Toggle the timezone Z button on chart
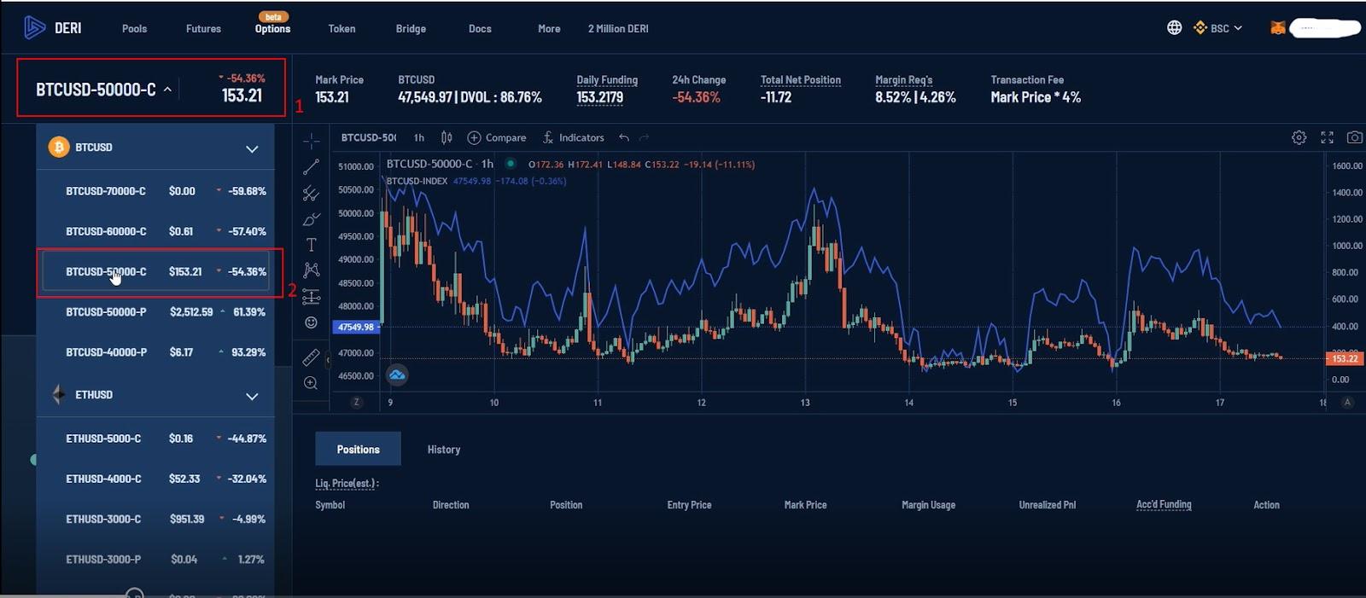 (357, 403)
